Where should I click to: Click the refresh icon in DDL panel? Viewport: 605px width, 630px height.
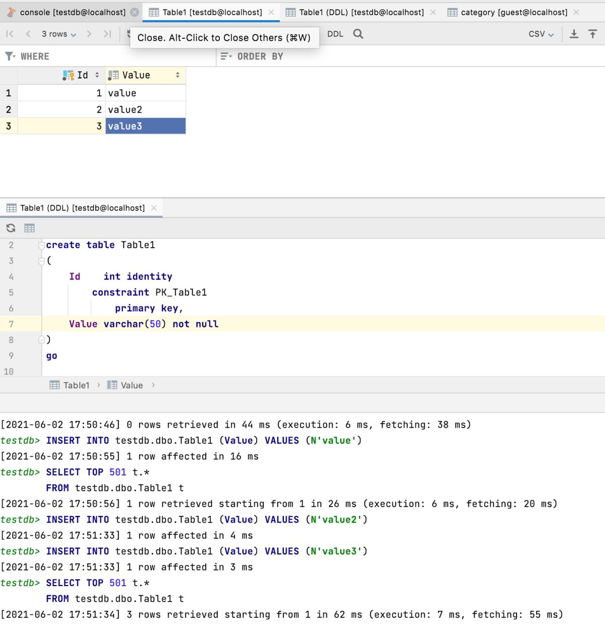click(11, 228)
